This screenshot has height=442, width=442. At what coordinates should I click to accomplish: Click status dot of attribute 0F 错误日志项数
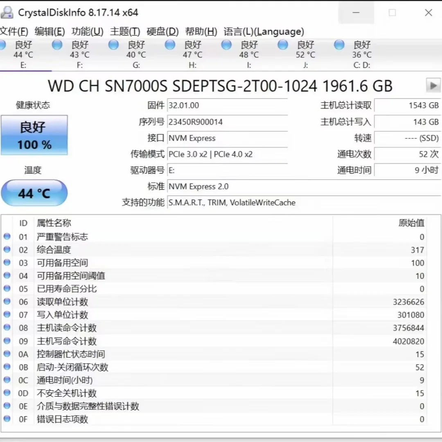coord(7,419)
